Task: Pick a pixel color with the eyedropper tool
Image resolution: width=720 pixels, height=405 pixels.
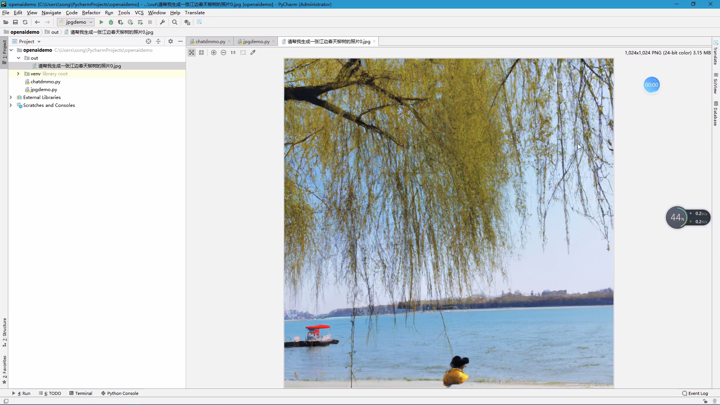Action: click(253, 52)
